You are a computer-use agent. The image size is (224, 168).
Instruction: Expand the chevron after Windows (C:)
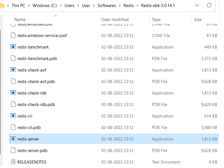61,6
